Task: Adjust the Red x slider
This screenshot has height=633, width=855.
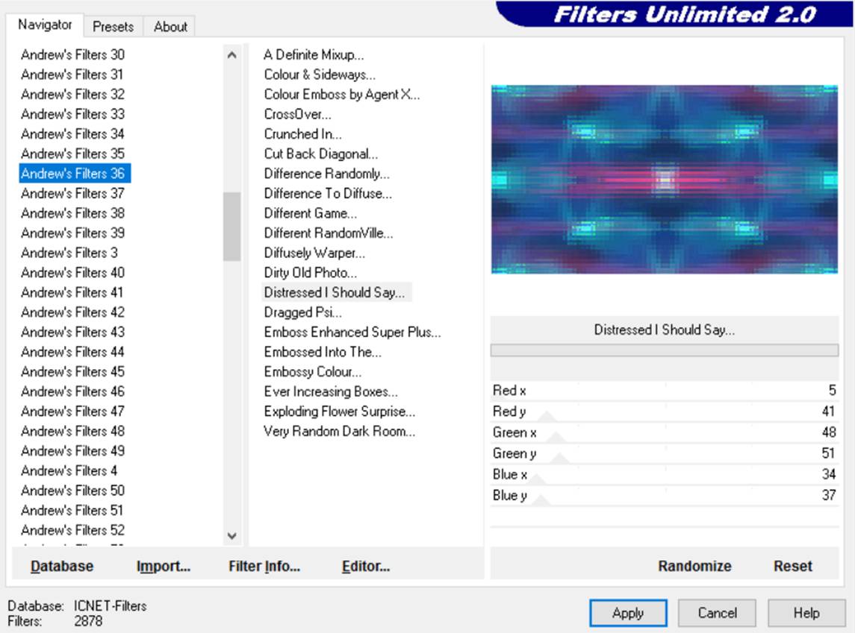Action: tap(664, 391)
